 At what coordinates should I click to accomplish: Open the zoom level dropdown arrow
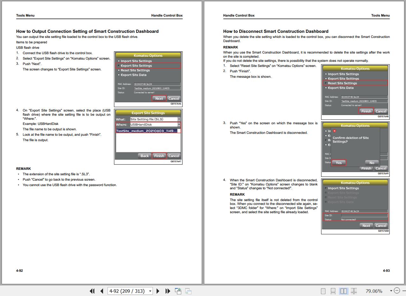pos(391,291)
